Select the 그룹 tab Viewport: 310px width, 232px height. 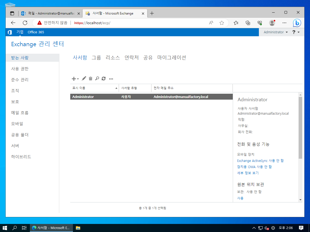[96, 57]
